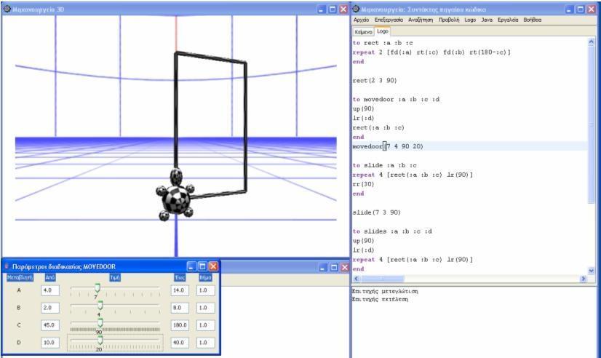Open the Εργαλεία menu
Image resolution: width=601 pixels, height=358 pixels.
click(x=508, y=20)
